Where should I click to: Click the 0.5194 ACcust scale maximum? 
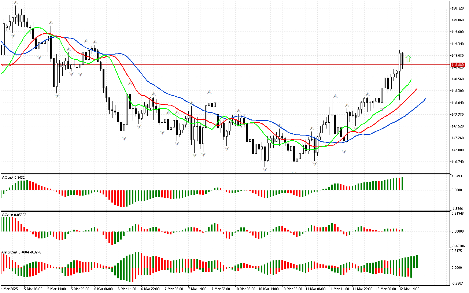tap(458, 213)
